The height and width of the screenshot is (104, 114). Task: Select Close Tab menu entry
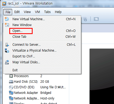(42, 37)
